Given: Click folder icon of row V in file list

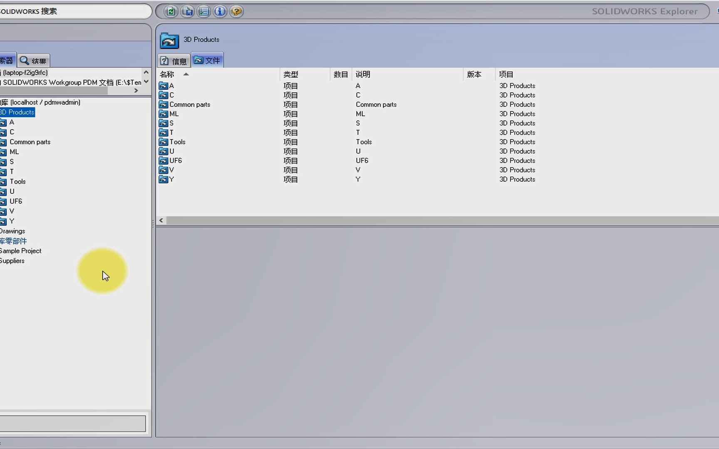Looking at the screenshot, I should click(x=164, y=170).
